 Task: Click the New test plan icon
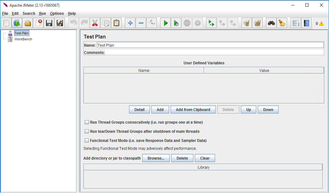click(x=6, y=23)
